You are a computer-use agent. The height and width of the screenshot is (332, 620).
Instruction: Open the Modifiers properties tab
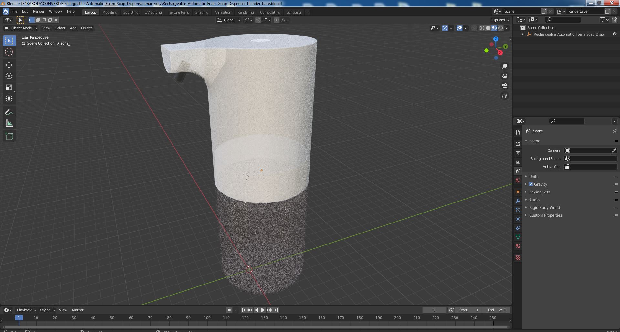click(x=518, y=201)
